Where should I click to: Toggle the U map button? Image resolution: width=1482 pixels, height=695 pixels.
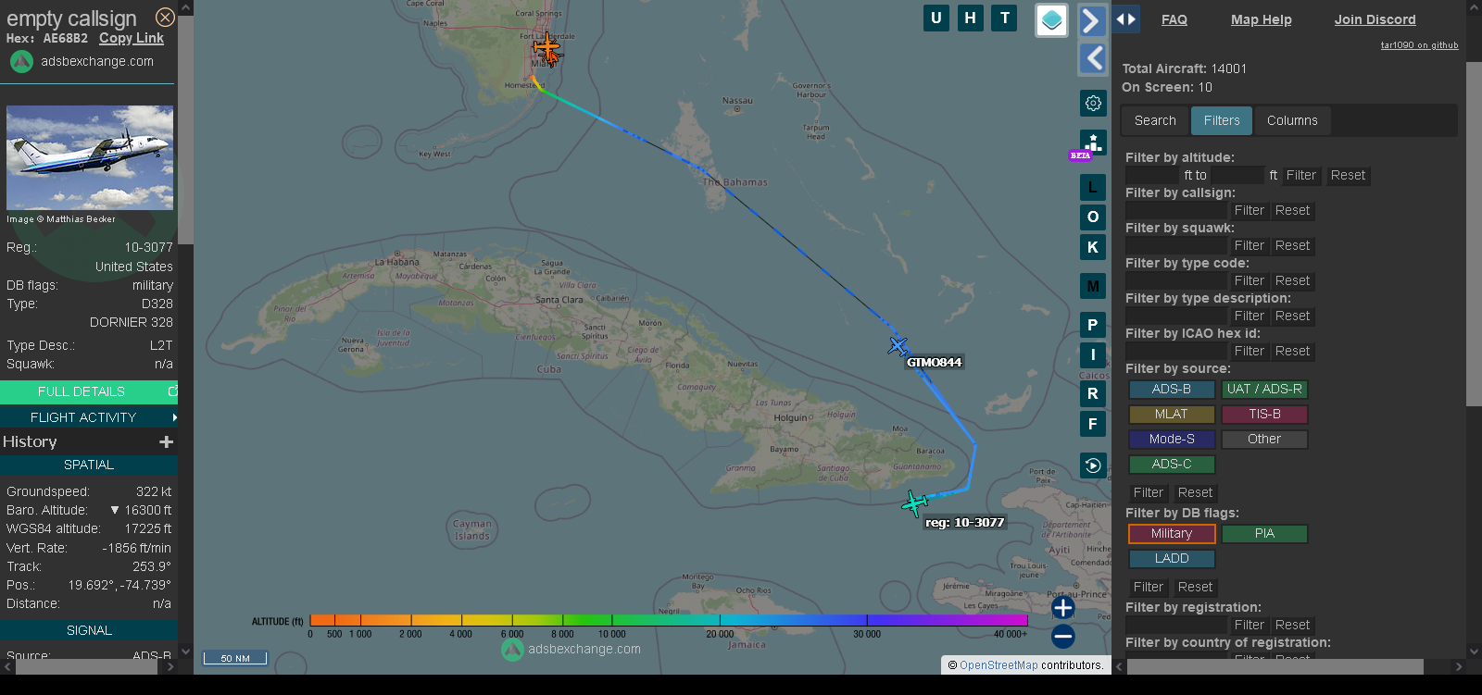pos(936,19)
